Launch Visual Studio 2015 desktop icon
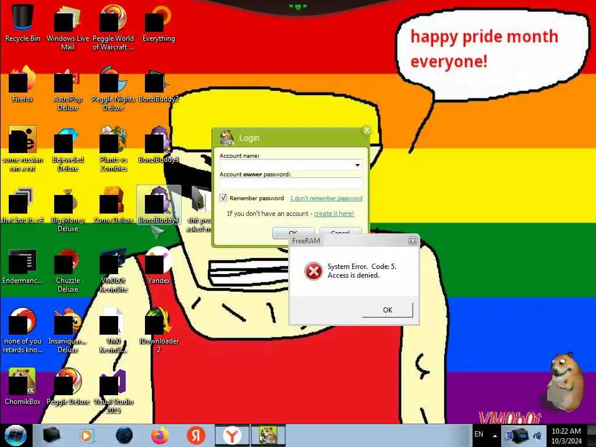596x447 pixels. click(113, 391)
